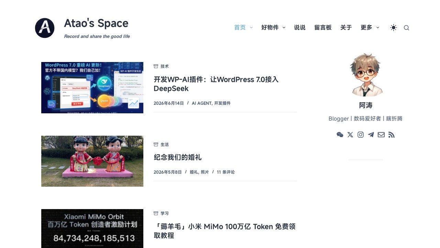This screenshot has width=440, height=248.
Task: Open the 好物件 menu item
Action: point(270,28)
